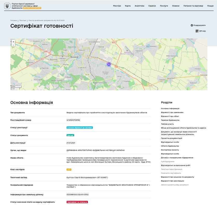Jump to Основна інформація section link

click(170, 108)
